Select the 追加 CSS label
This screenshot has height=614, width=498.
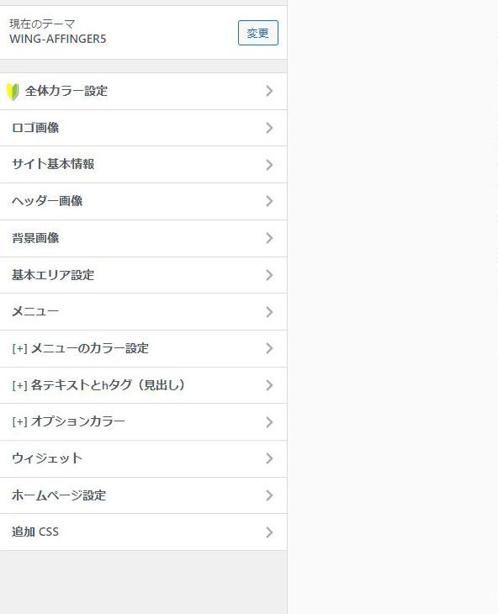(35, 532)
